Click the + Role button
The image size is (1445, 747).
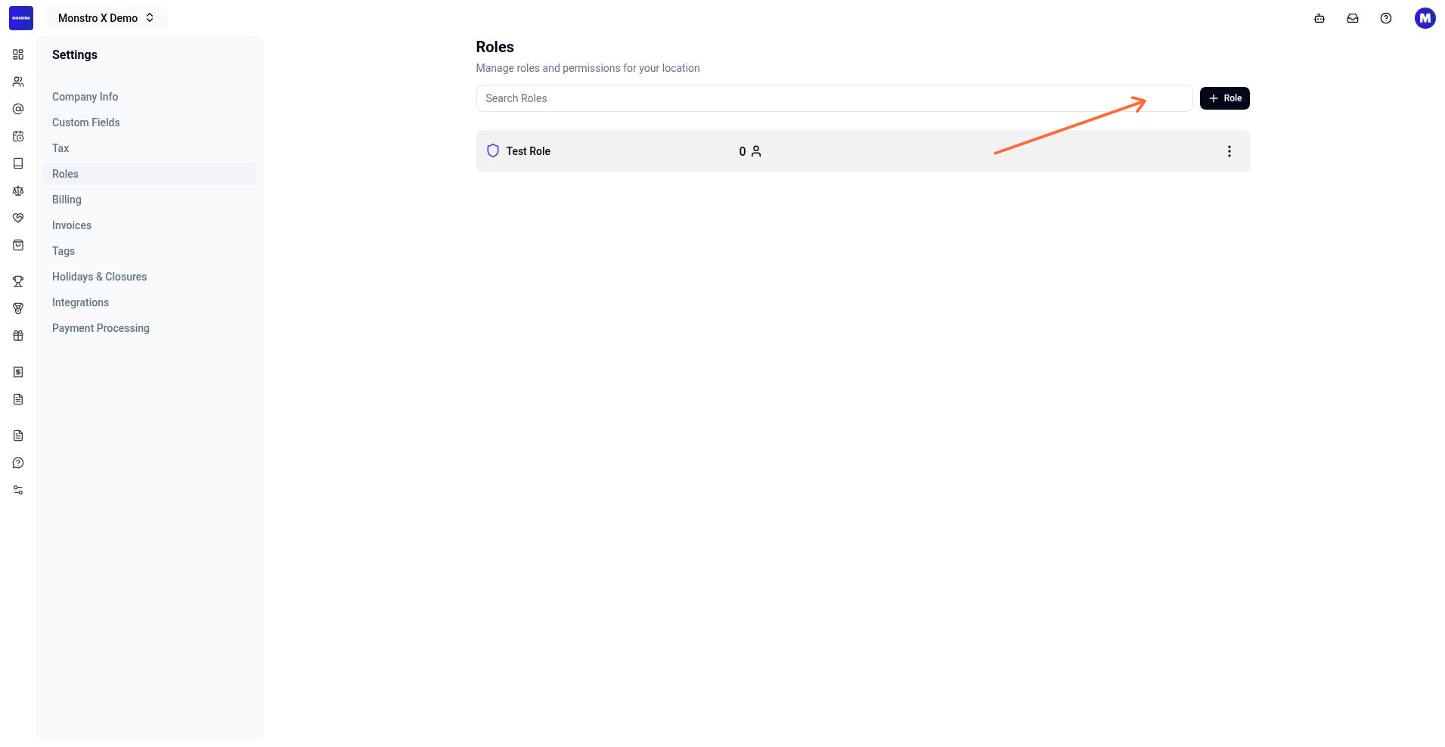[x=1225, y=98]
